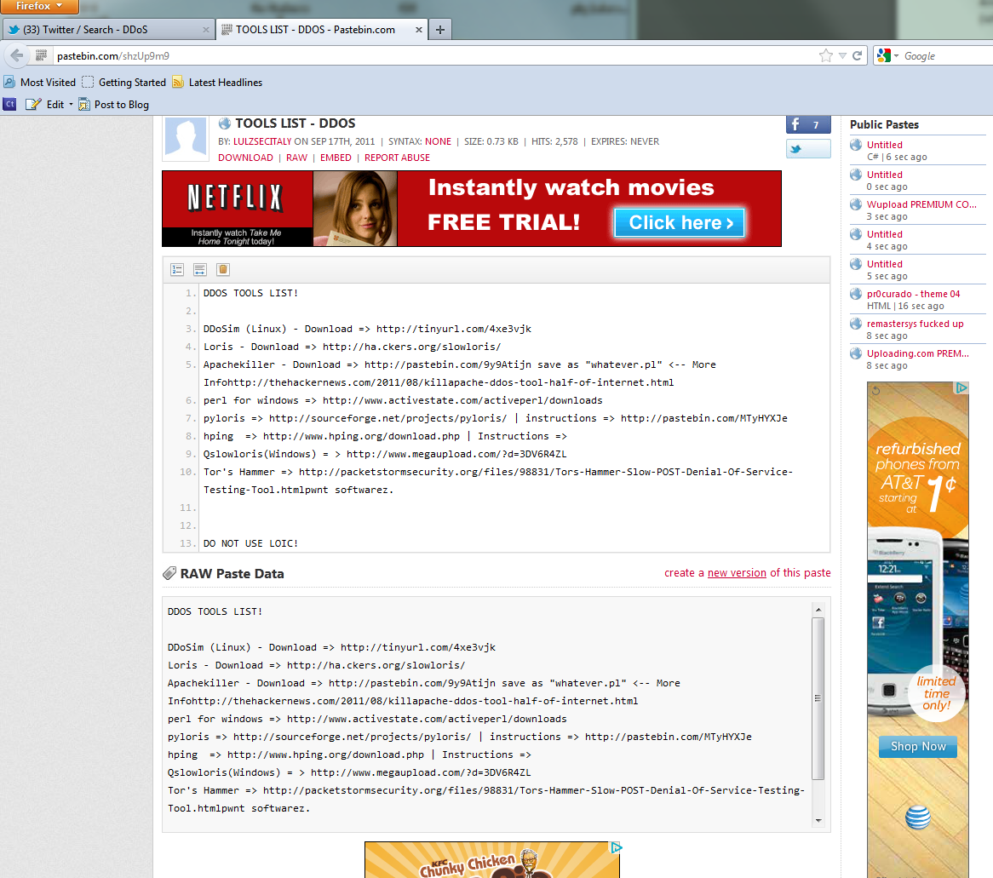
Task: Click the new version link
Action: [x=737, y=572]
